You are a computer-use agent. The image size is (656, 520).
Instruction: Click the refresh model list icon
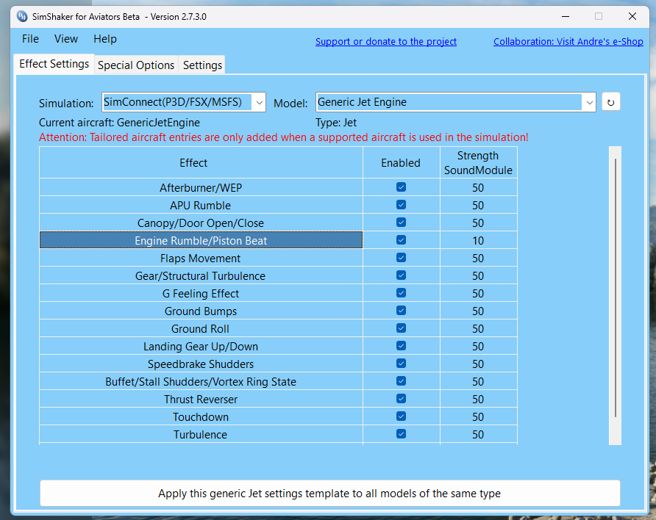pos(611,102)
